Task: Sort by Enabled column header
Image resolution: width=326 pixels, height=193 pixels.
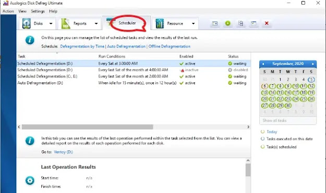Action: pyautogui.click(x=186, y=56)
